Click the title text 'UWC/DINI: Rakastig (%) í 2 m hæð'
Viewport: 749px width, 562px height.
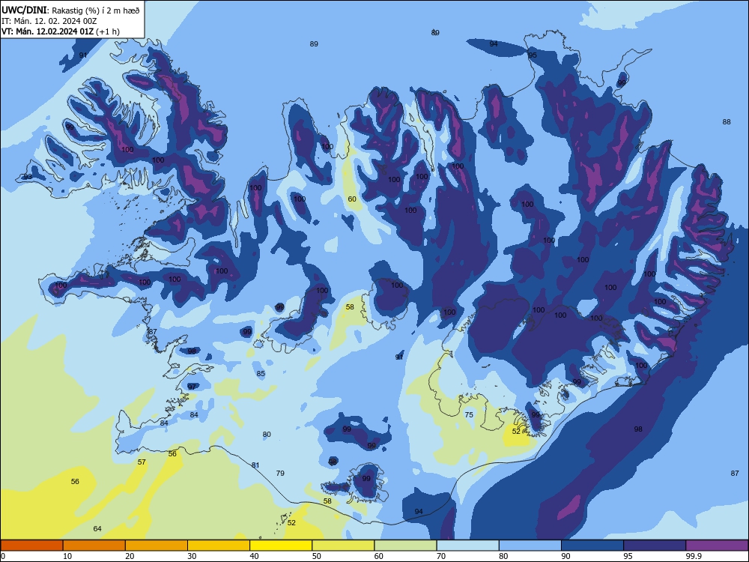click(x=70, y=10)
